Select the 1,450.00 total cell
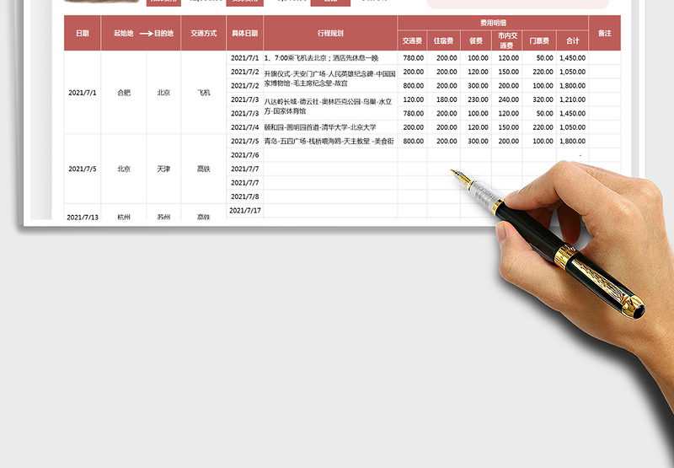This screenshot has height=468, width=674. 572,58
